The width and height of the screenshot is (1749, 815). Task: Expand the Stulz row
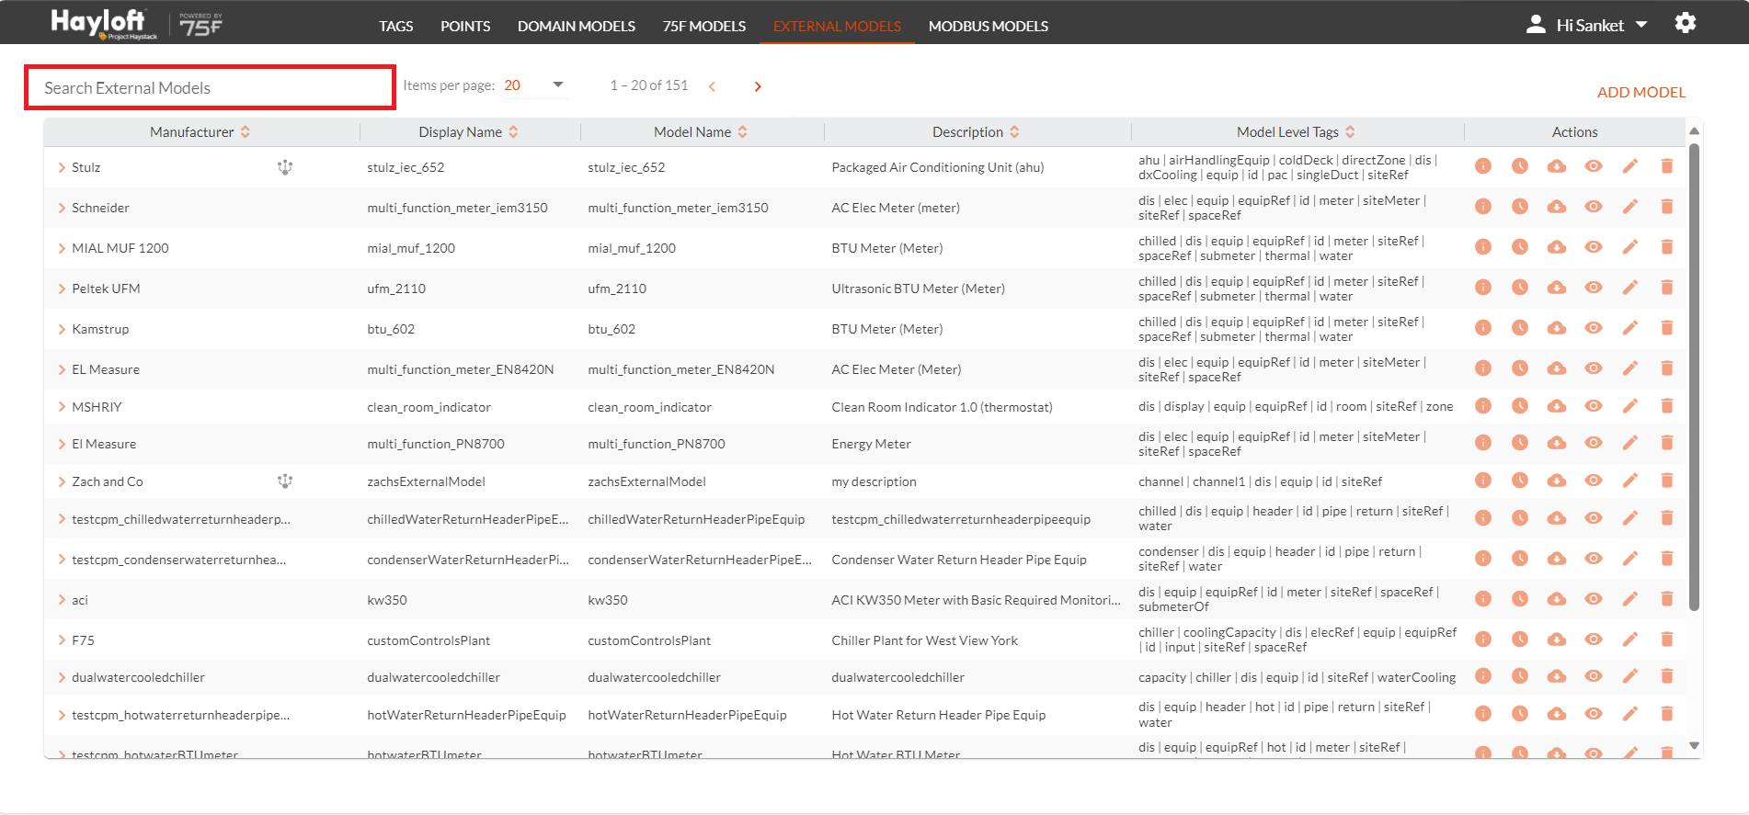[x=62, y=167]
